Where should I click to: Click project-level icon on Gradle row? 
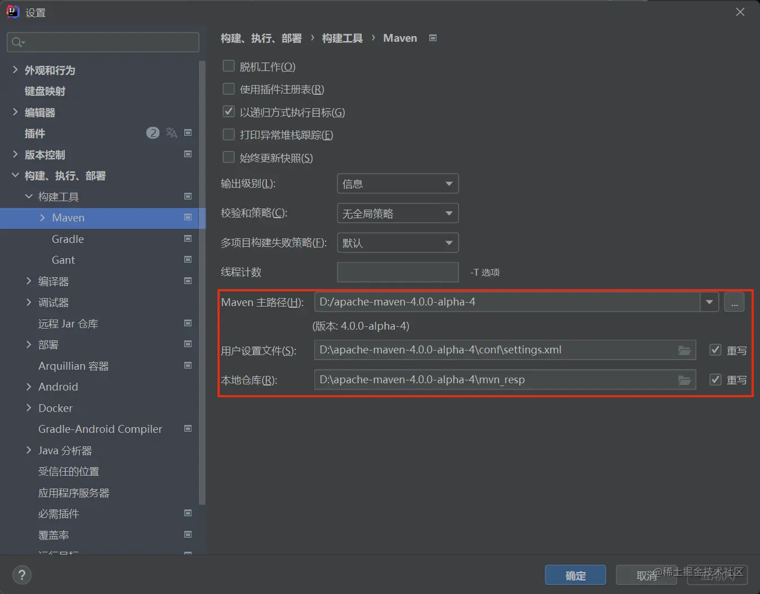pyautogui.click(x=188, y=238)
